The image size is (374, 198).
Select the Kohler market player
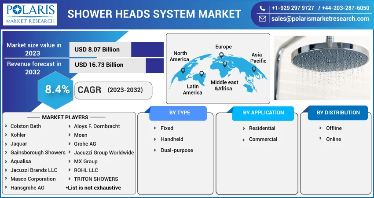click(x=18, y=135)
